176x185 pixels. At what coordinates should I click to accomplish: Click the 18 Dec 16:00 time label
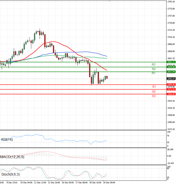[x=95, y=183]
